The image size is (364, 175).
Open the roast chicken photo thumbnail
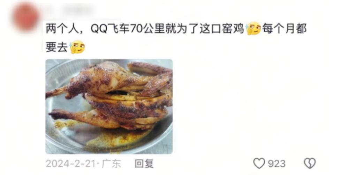109,107
